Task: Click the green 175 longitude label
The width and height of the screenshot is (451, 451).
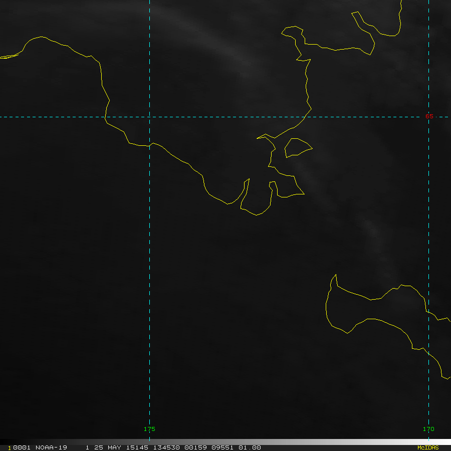Action: coord(149,429)
